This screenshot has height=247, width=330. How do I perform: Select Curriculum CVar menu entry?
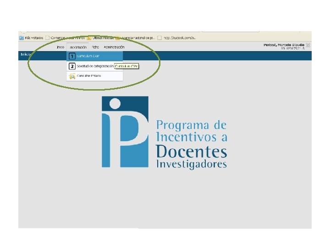95,56
